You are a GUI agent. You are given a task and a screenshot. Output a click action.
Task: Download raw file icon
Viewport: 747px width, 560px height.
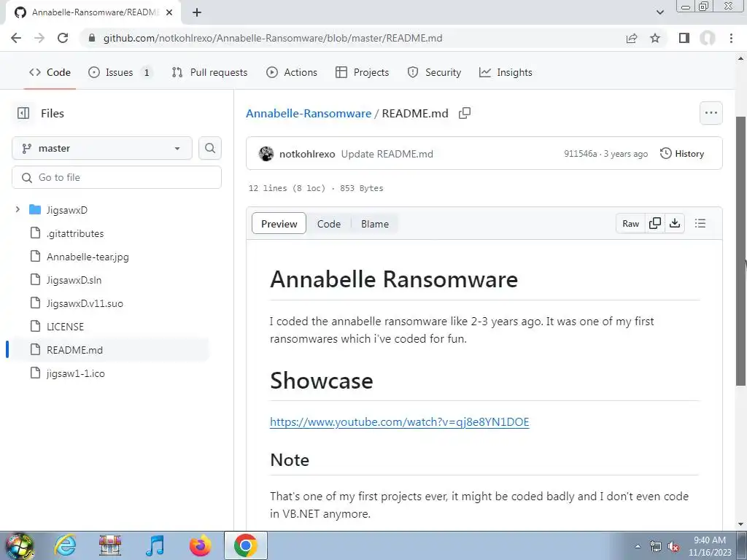pos(675,223)
